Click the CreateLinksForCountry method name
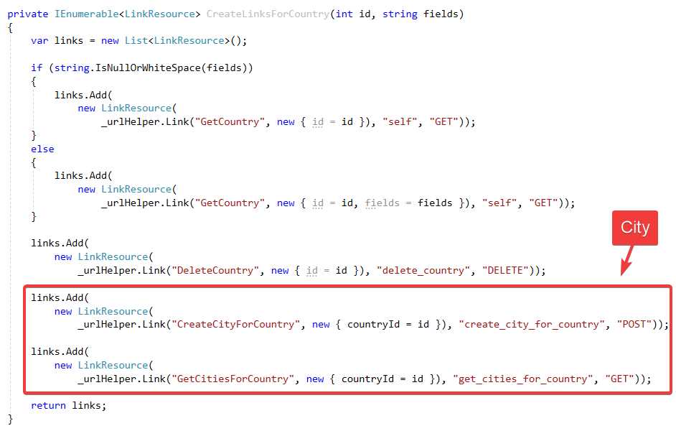The height and width of the screenshot is (431, 676). tap(268, 14)
